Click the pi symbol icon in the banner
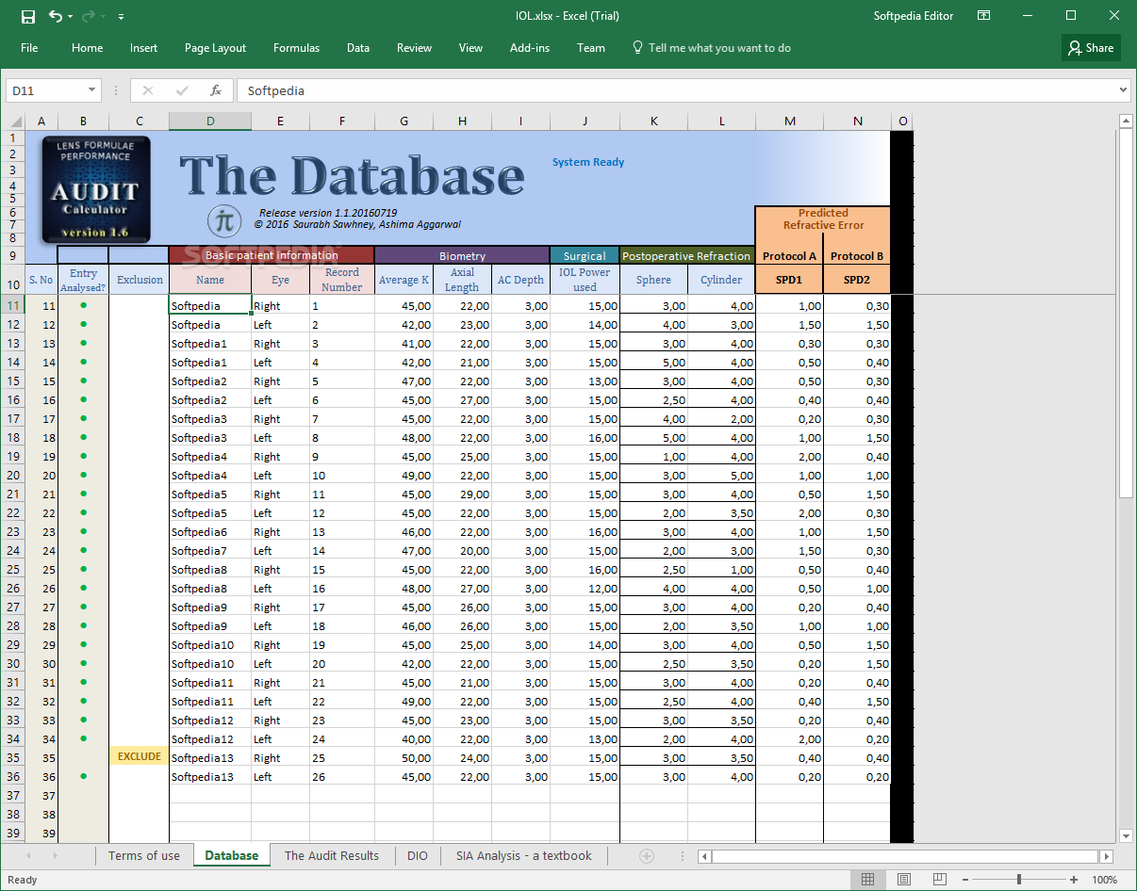1137x891 pixels. 223,221
